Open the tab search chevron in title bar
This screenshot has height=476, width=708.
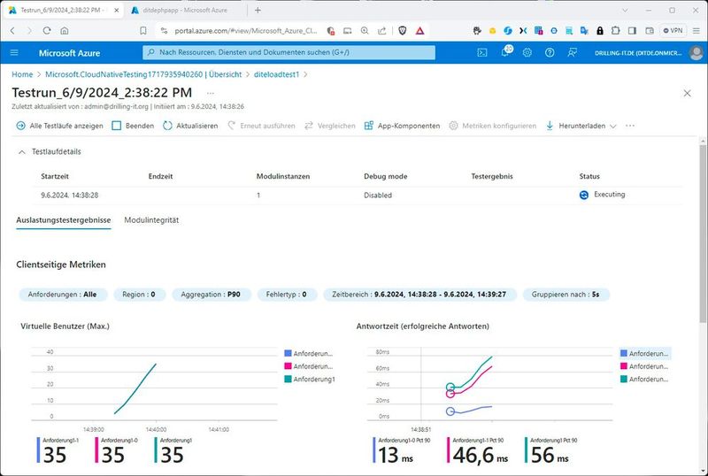coord(625,10)
